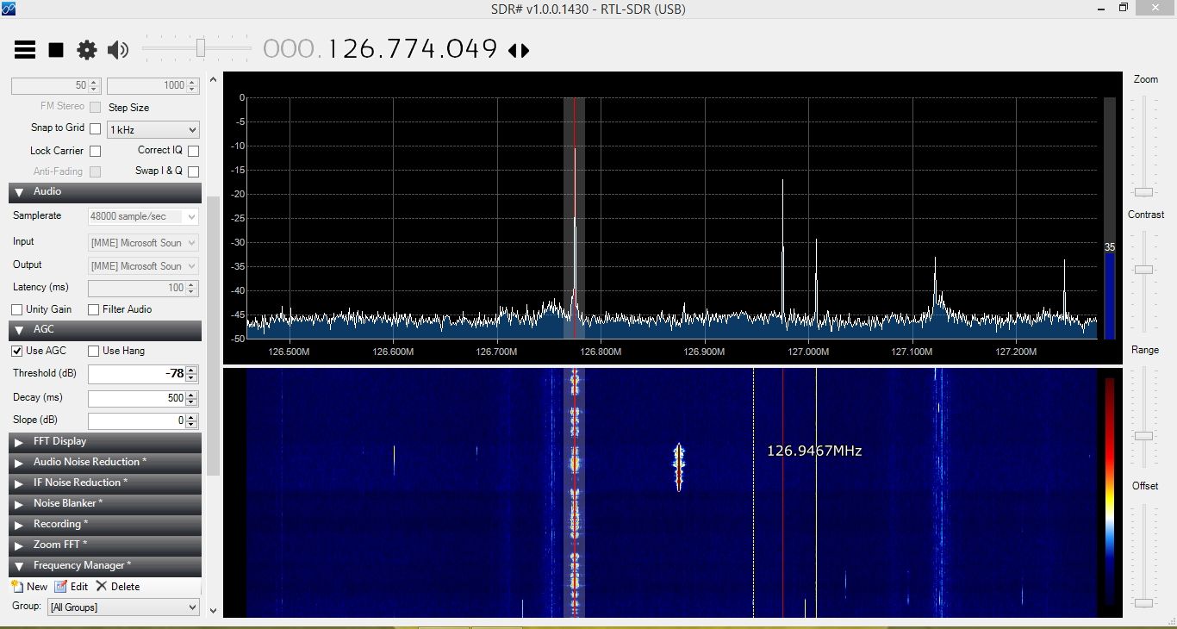Click the 127.200M spectrum axis label
The width and height of the screenshot is (1177, 629).
1016,352
